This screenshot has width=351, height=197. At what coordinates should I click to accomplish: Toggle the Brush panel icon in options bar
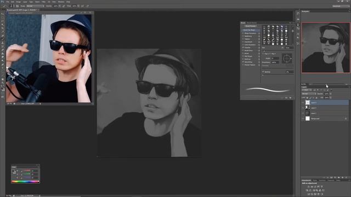[18, 6]
